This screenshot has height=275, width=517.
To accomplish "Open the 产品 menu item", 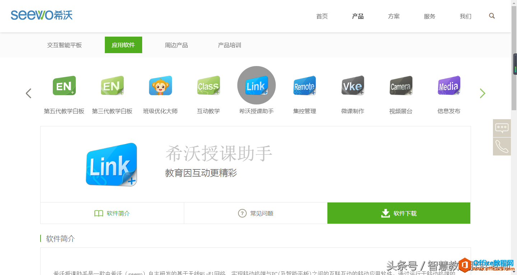I will click(x=358, y=16).
